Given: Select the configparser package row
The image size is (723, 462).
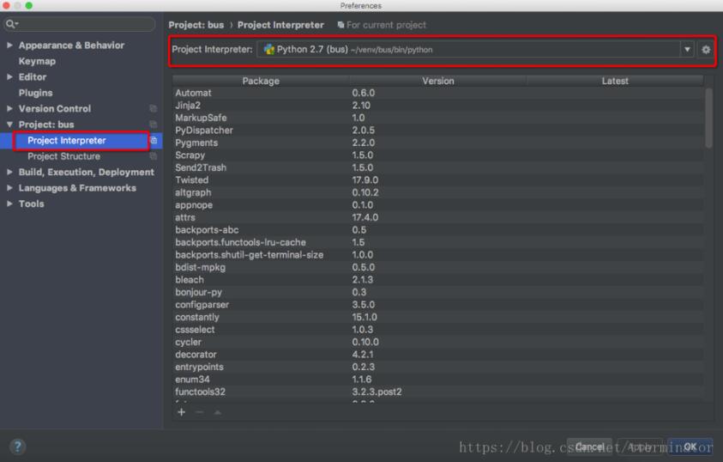Looking at the screenshot, I should pos(438,305).
